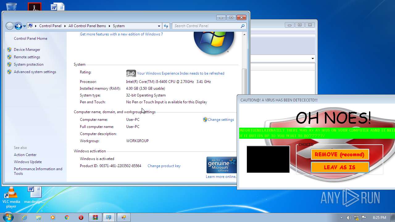Launch Opera browser from taskbar
Screen dimensions: 395x222
coord(81,217)
